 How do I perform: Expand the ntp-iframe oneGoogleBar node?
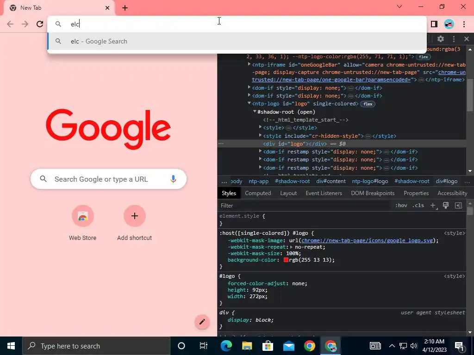[x=249, y=64]
